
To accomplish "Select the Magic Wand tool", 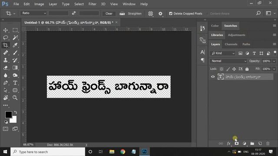I will [15, 38].
